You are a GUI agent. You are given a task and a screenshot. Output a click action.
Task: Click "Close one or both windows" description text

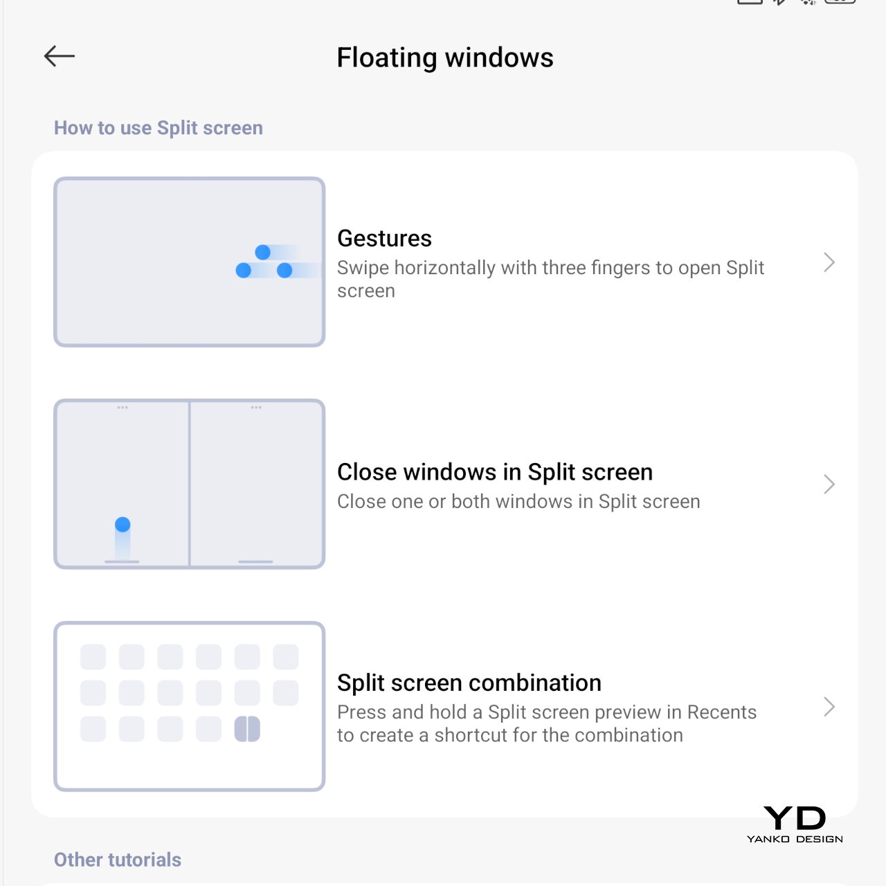point(518,502)
